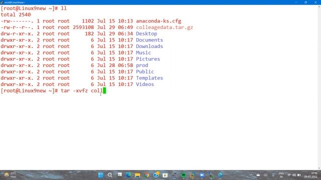Open the Wi-Fi network tray icon
The image size is (321, 180).
(289, 175)
